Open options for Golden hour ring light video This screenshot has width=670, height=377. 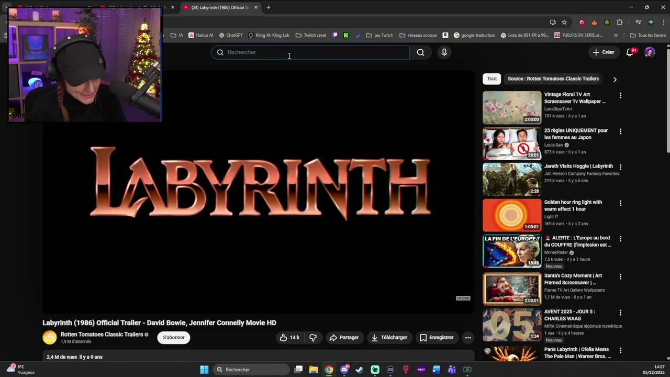coord(620,203)
